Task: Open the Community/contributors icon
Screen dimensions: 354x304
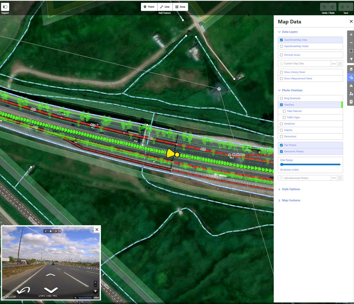Action: pyautogui.click(x=350, y=94)
